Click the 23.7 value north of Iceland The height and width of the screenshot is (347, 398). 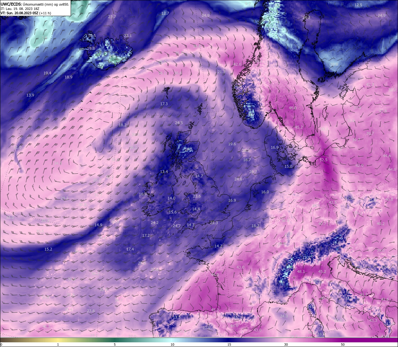[x=112, y=17]
